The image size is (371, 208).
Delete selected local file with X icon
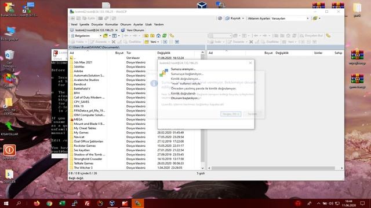tap(114, 42)
